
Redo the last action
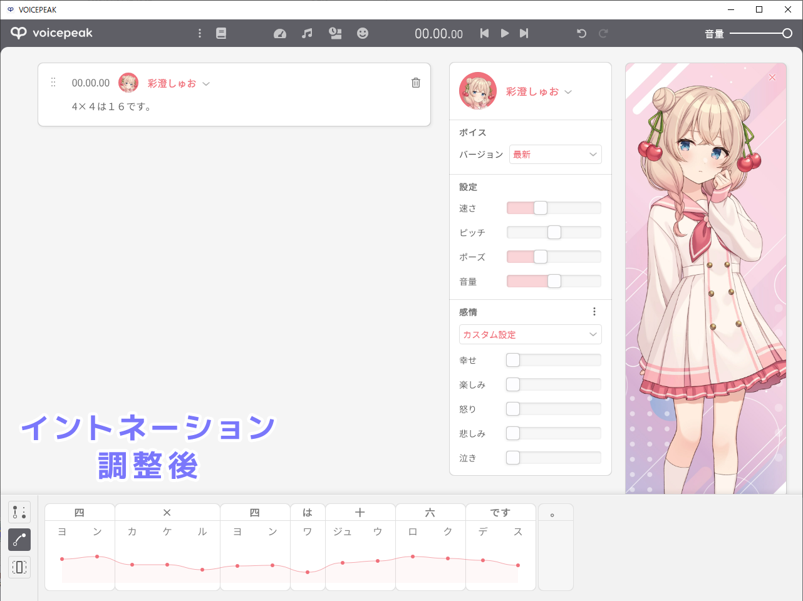coord(603,33)
